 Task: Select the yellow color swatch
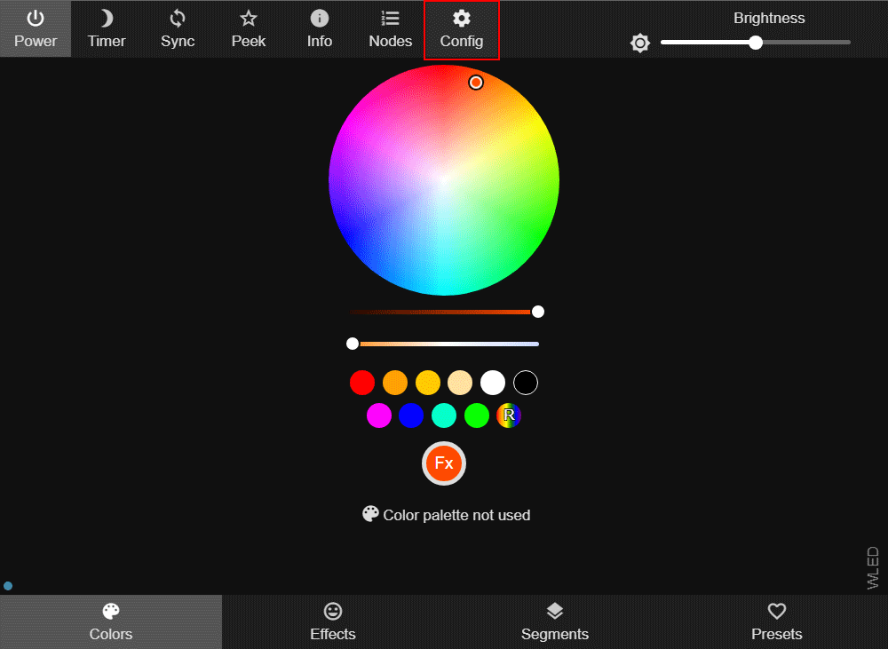428,383
